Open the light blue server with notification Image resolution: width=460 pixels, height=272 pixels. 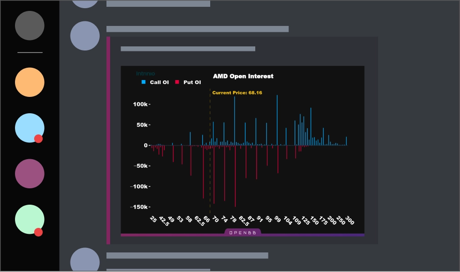pos(30,128)
